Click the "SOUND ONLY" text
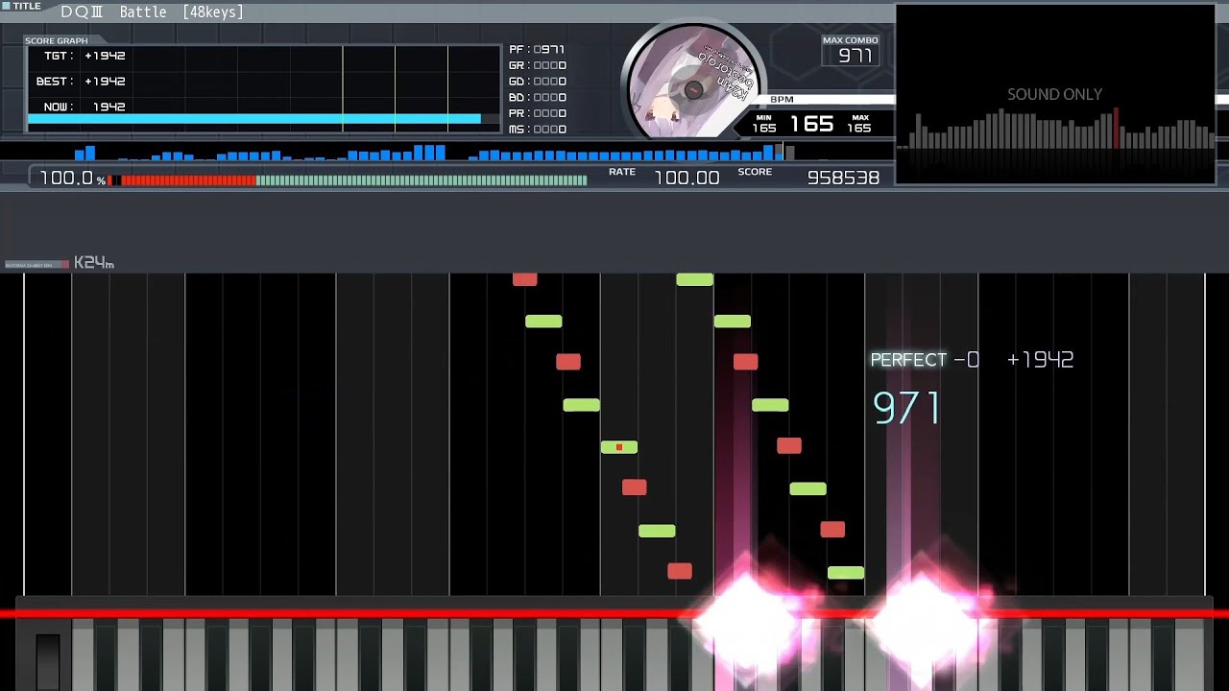This screenshot has height=691, width=1229. click(x=1054, y=94)
